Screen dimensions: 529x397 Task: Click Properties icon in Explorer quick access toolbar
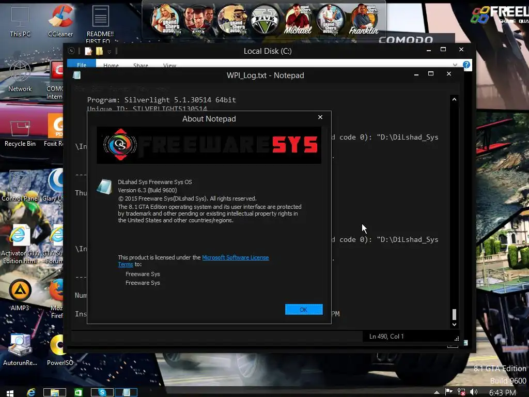point(88,51)
